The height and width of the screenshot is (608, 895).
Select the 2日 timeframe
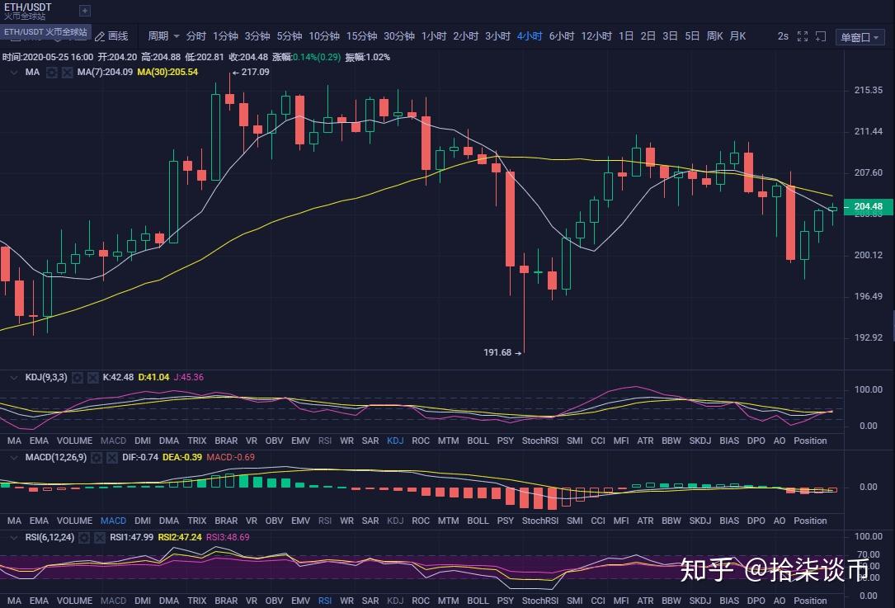tap(648, 36)
